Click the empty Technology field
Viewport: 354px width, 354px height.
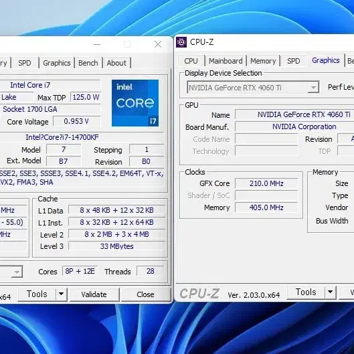[x=266, y=151]
